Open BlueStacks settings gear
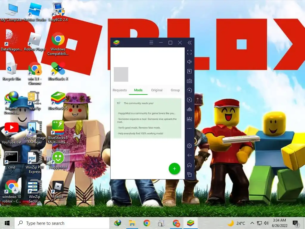Image resolution: width=305 pixels, height=229 pixels. click(x=189, y=146)
